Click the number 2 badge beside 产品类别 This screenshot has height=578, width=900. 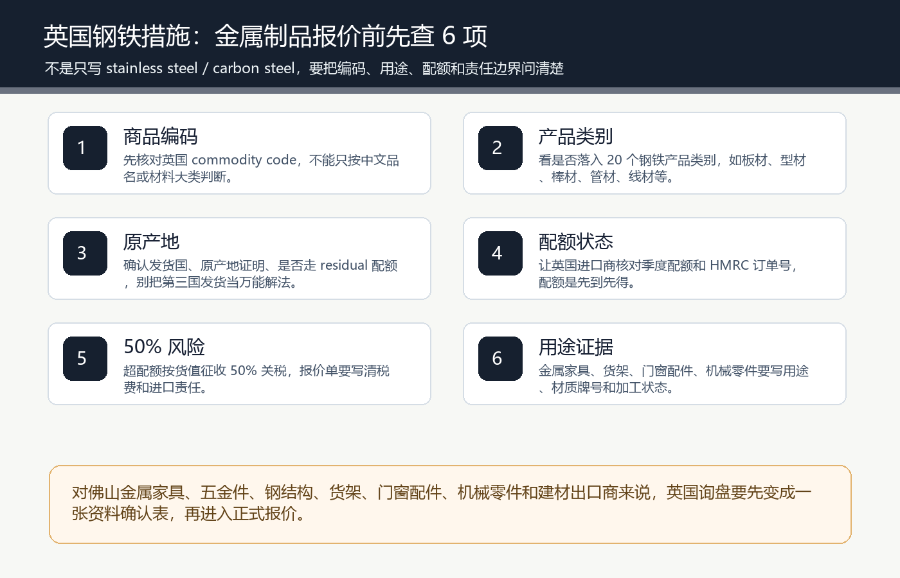(500, 148)
